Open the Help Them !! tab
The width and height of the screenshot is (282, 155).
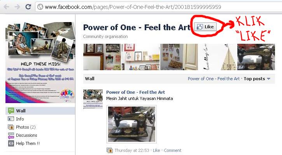coord(28,143)
